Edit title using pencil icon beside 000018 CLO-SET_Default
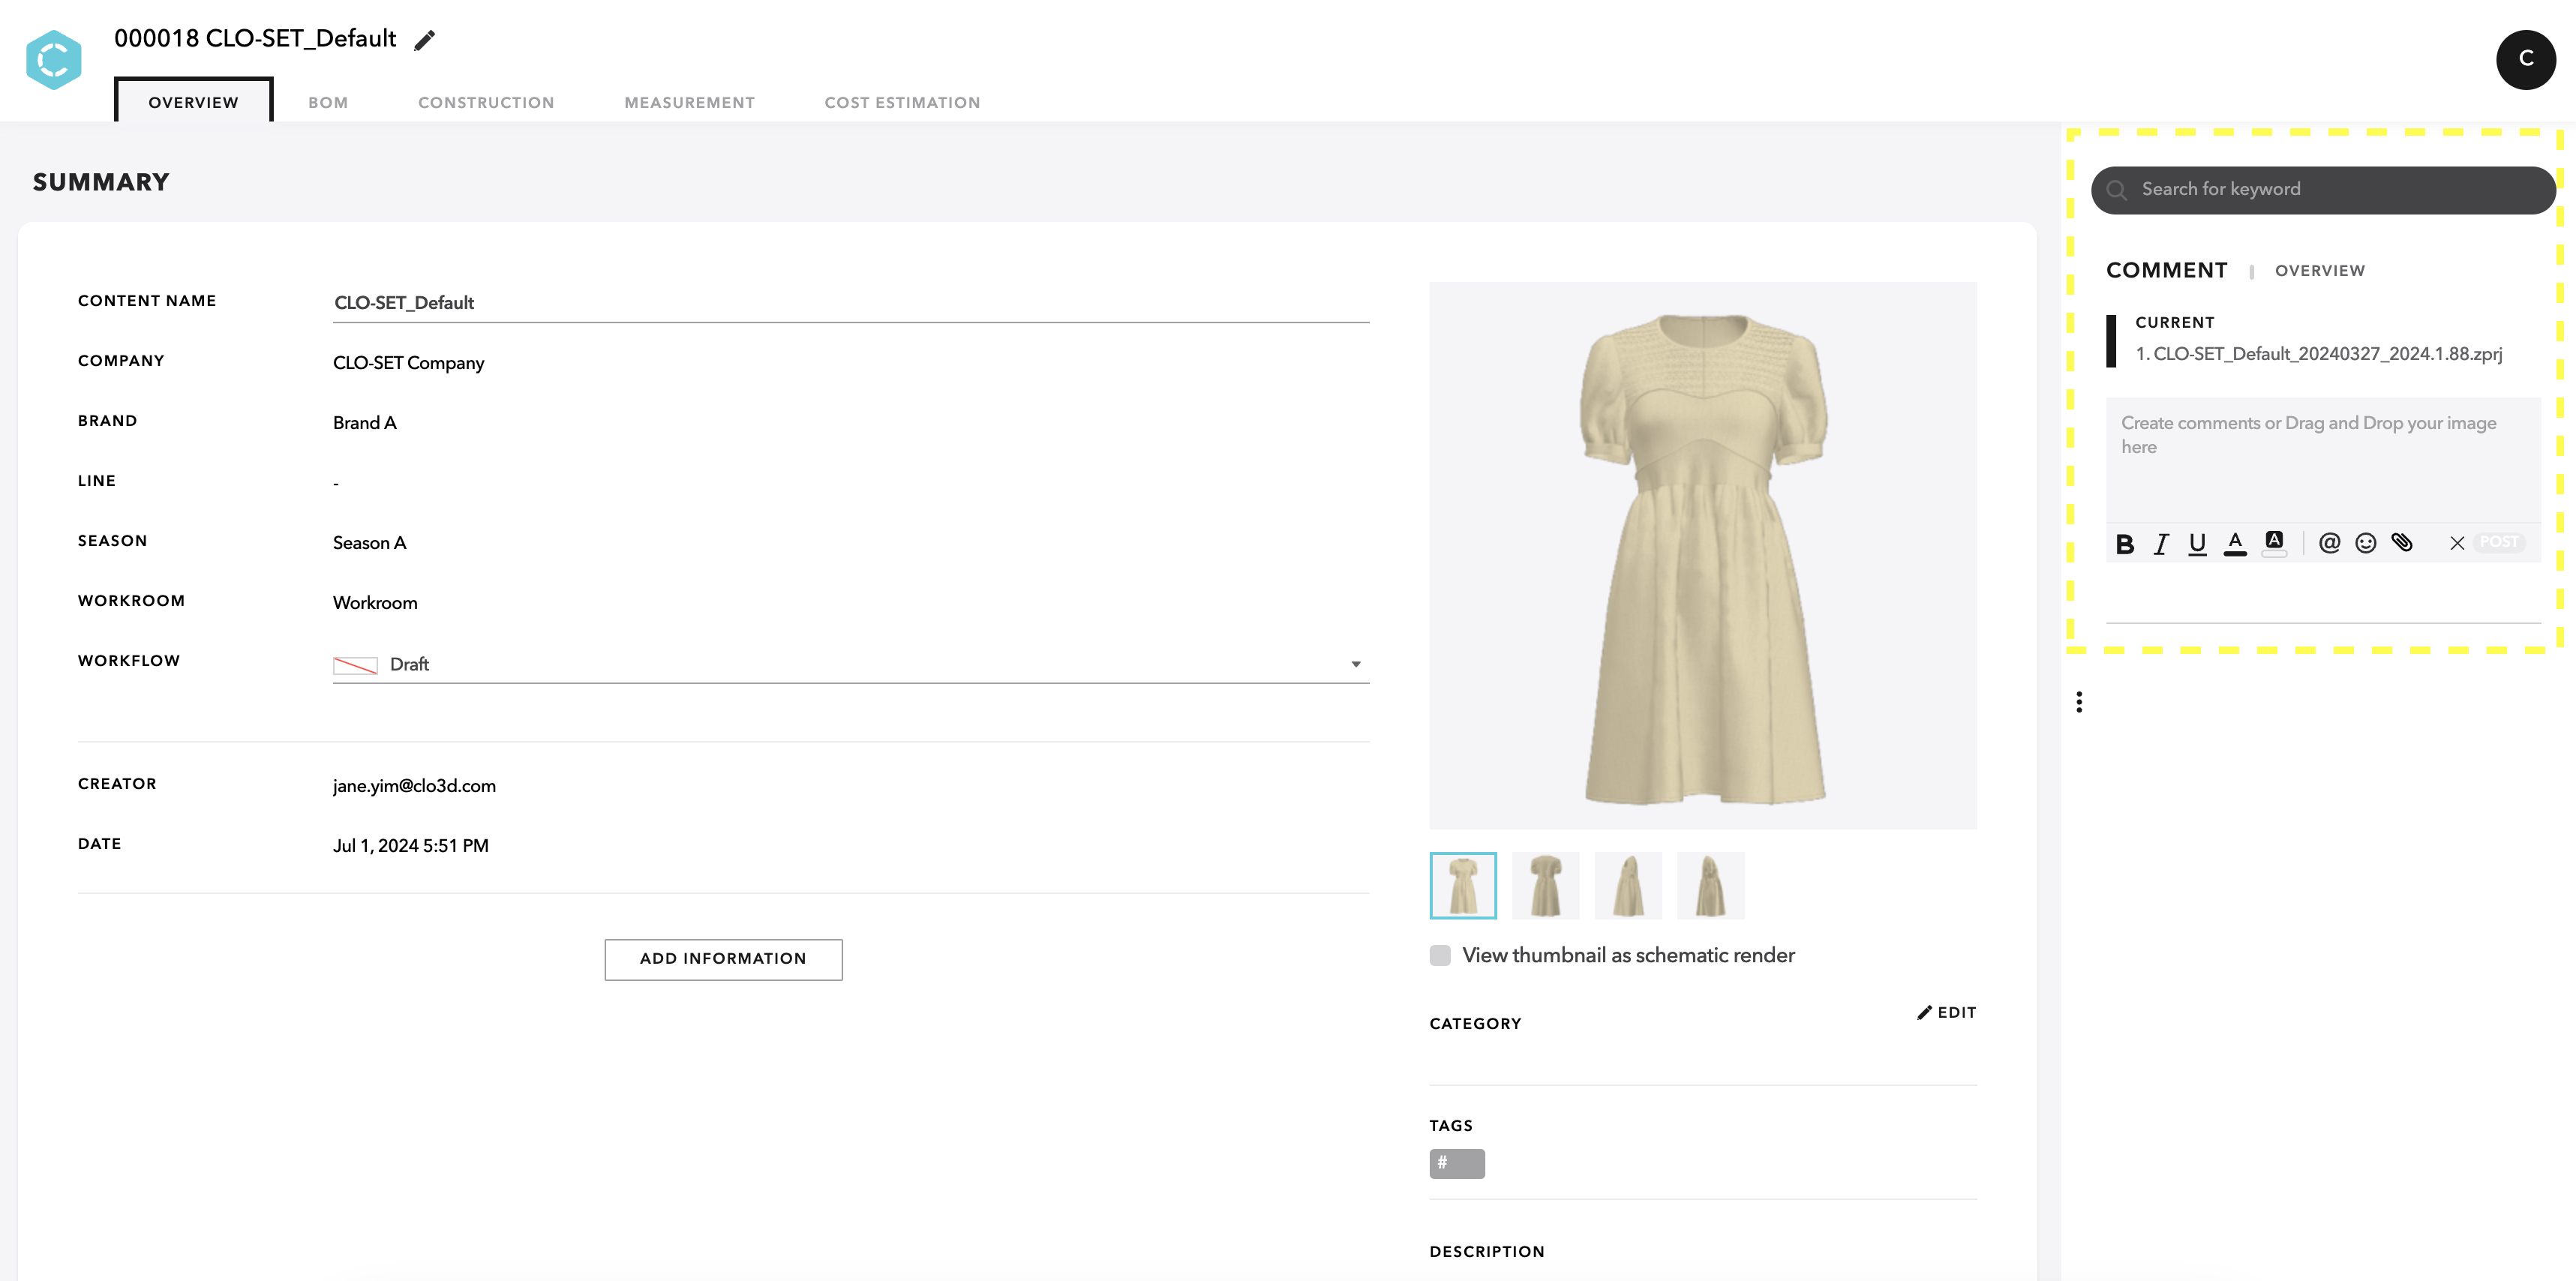Image resolution: width=2576 pixels, height=1281 pixels. 425,40
